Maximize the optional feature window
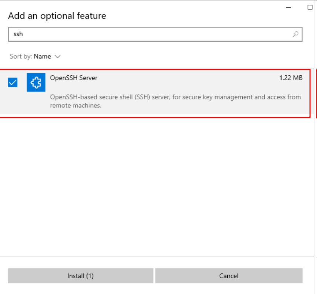Viewport: 317px width, 294px height. pos(310,8)
